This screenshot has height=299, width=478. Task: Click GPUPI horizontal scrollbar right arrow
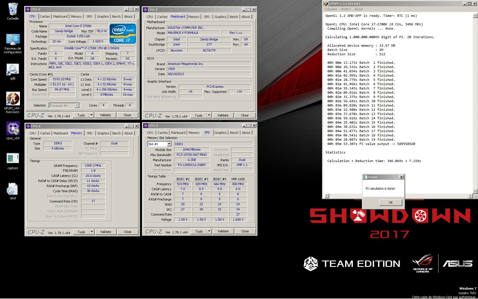[470, 196]
